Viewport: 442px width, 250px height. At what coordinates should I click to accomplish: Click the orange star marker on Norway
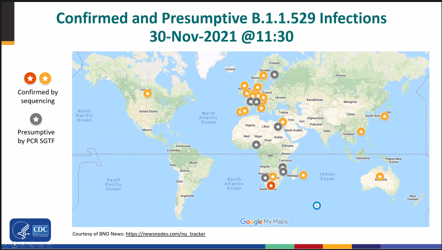[x=263, y=76]
